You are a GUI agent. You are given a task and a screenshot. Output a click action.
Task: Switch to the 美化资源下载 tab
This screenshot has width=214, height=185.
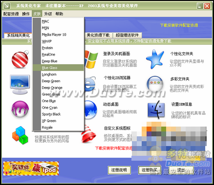[x=98, y=35]
